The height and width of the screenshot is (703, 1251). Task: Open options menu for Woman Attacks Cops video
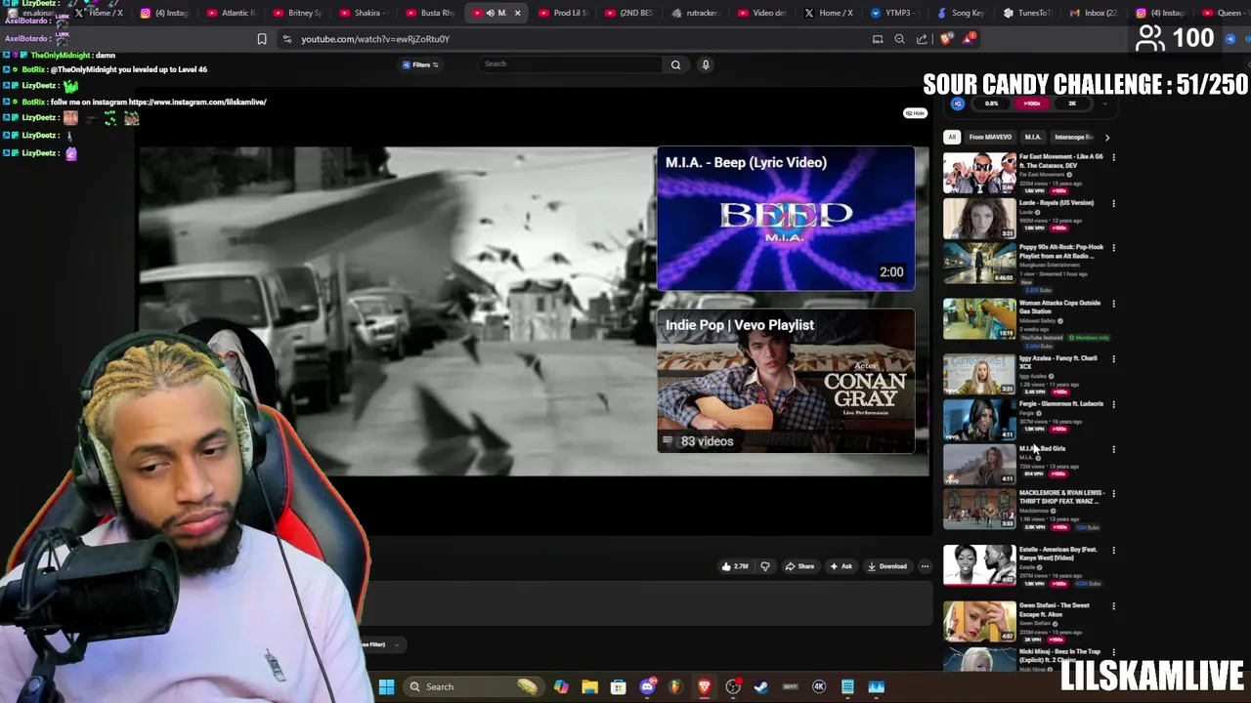pyautogui.click(x=1113, y=304)
